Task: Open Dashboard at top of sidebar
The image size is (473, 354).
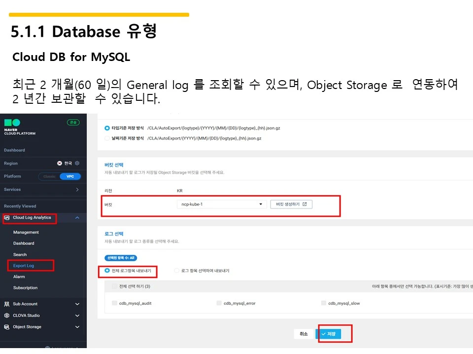Action: [x=14, y=150]
